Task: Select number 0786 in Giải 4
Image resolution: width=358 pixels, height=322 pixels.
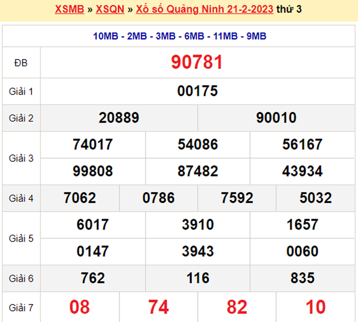Action: click(159, 198)
